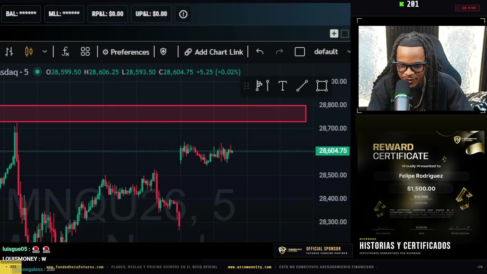Select the red resistance zone rectangle

tap(153, 114)
